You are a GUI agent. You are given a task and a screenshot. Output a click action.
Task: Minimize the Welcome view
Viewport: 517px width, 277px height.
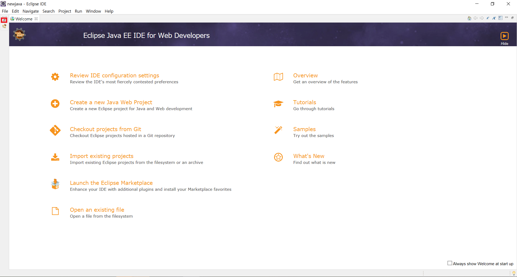tap(506, 17)
